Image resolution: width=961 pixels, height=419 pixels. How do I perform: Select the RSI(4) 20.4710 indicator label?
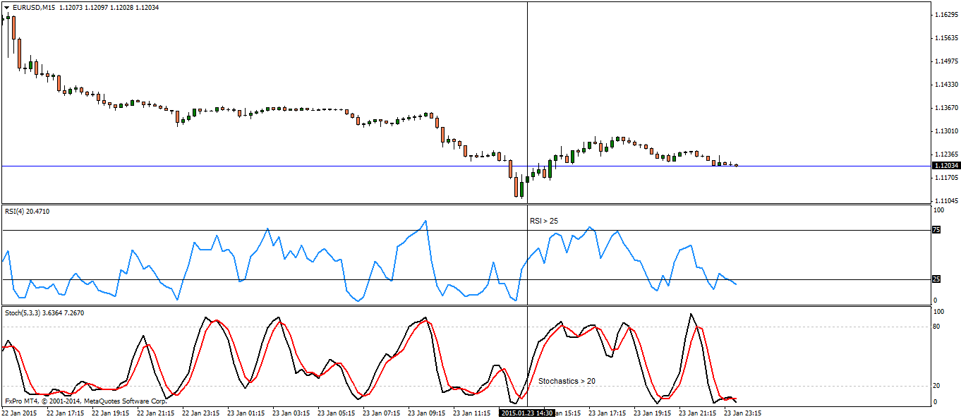pos(28,211)
